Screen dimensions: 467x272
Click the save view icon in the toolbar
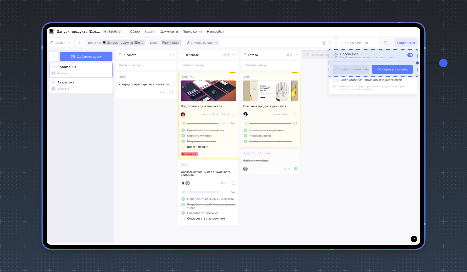click(324, 43)
